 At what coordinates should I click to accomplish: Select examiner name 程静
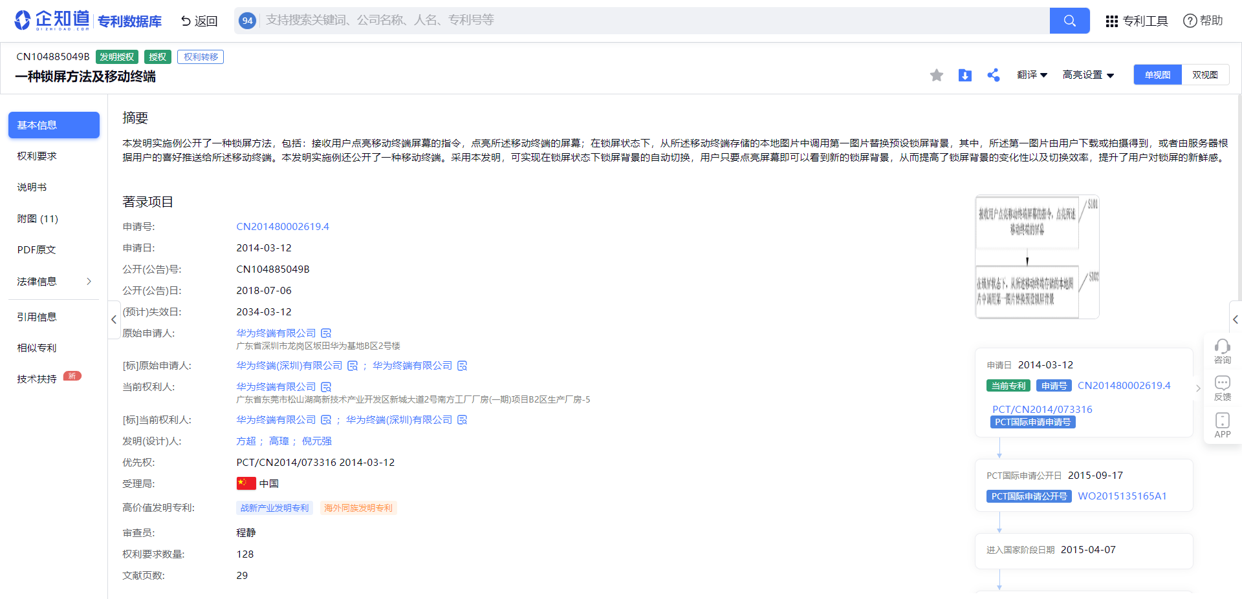[246, 533]
